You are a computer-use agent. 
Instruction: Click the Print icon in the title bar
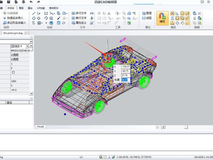[23, 2]
